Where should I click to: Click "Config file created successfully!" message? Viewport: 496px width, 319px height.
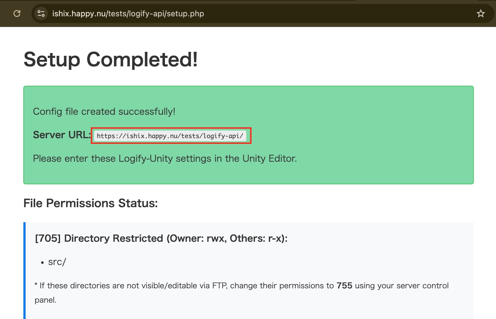104,112
